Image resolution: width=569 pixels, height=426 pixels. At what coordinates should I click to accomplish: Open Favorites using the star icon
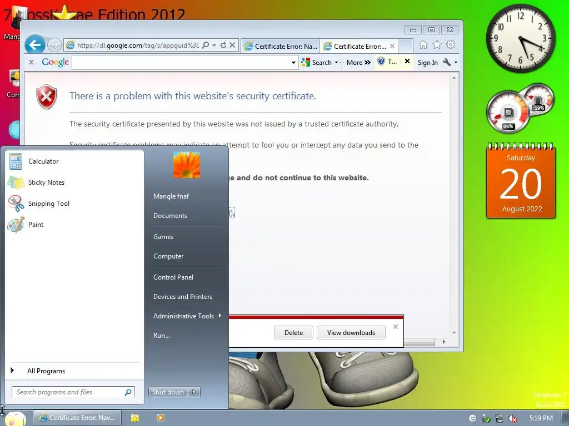(x=437, y=45)
